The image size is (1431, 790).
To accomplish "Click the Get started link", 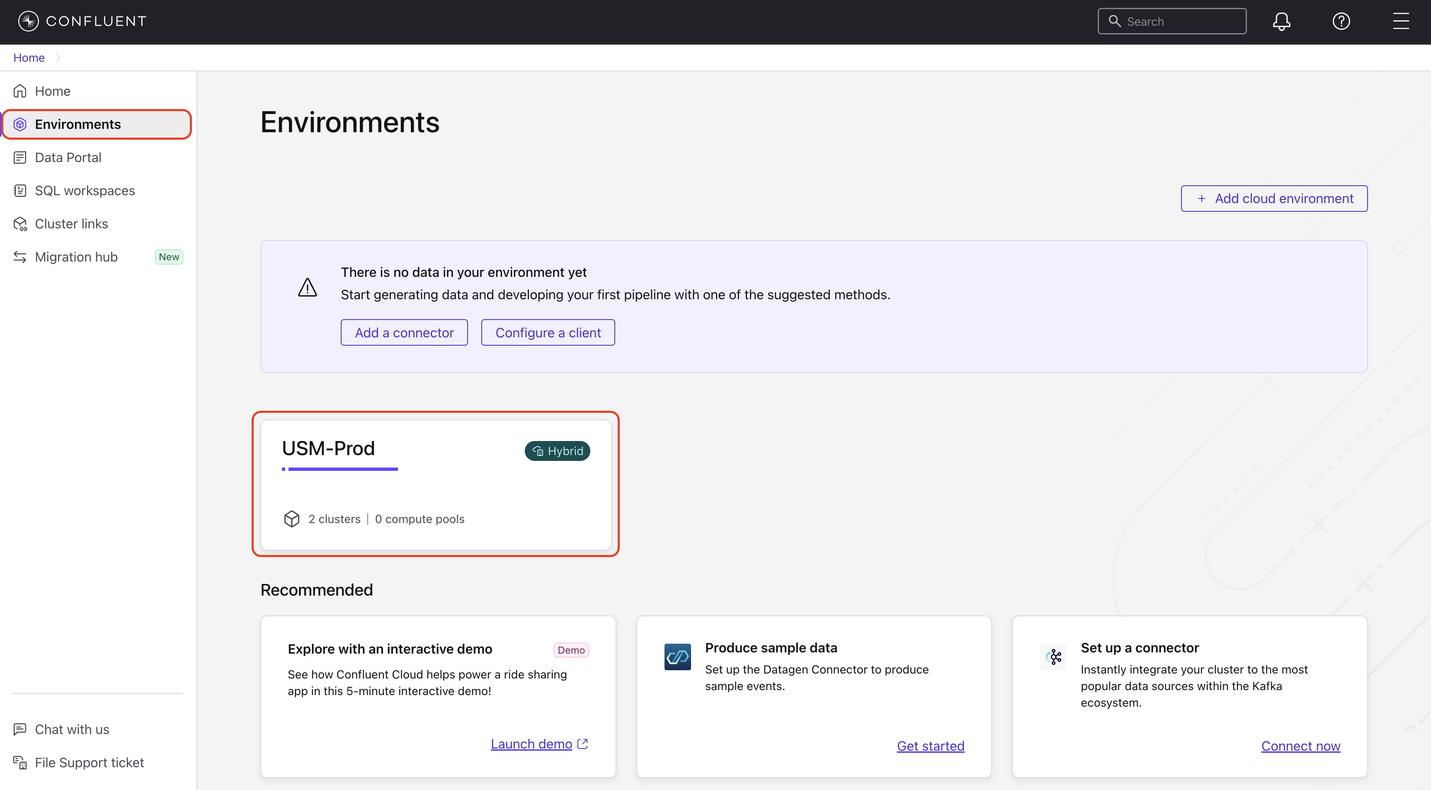I will (x=931, y=746).
